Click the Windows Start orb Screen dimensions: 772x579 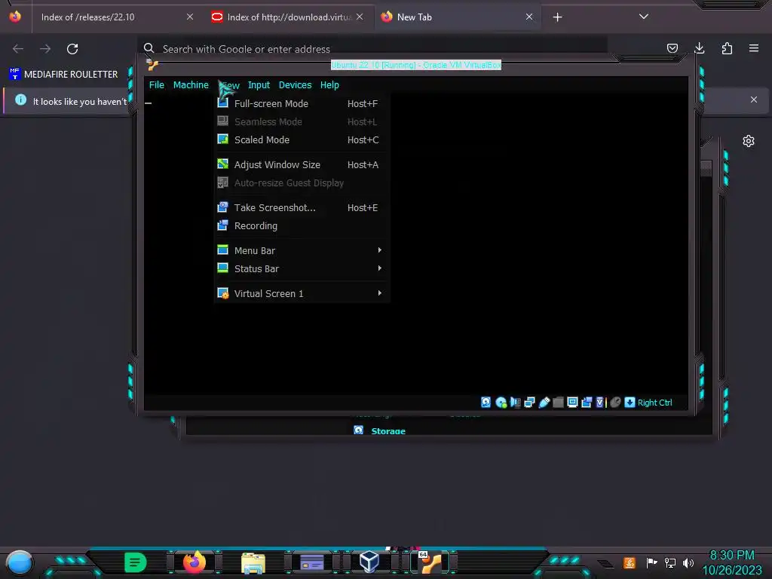19,562
